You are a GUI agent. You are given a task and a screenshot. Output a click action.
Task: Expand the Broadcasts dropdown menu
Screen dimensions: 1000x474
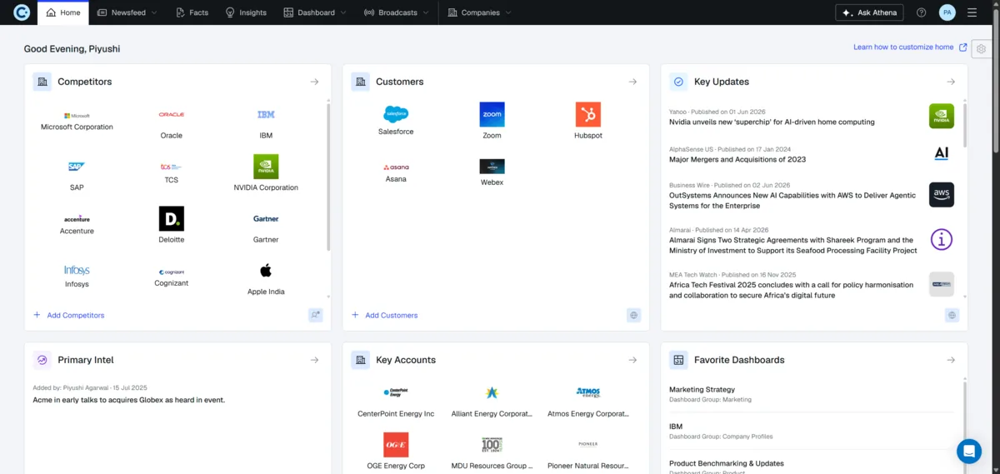click(397, 12)
